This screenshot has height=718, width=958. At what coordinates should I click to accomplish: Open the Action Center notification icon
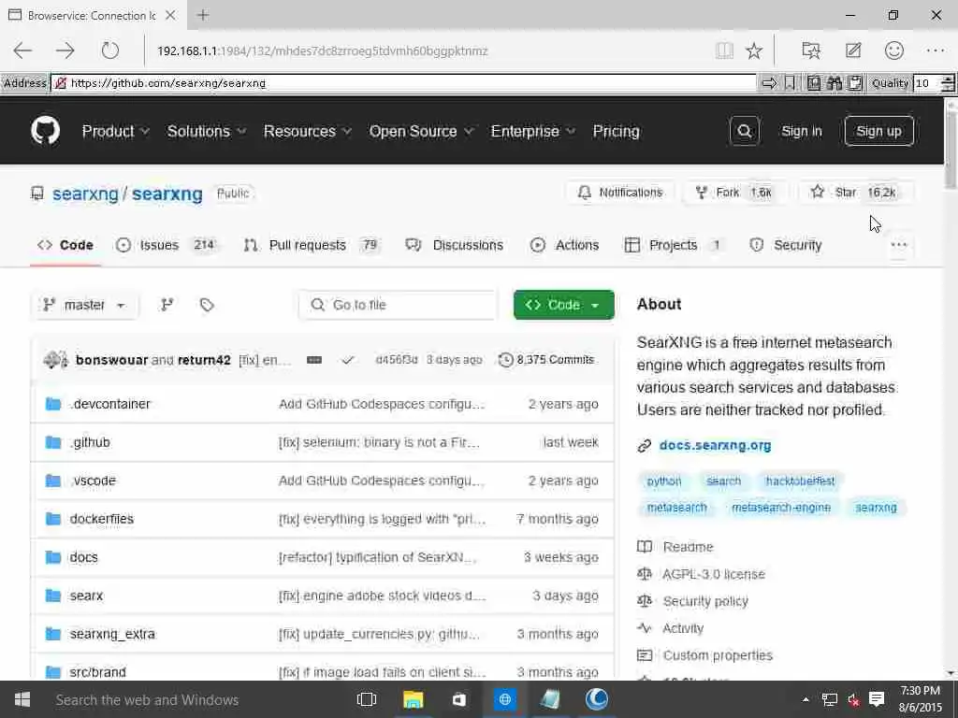coord(877,699)
